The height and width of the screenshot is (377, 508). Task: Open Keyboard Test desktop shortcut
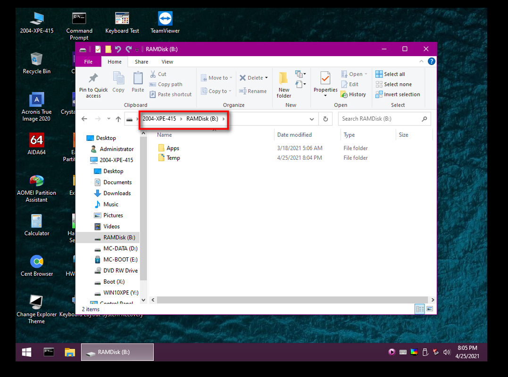tap(122, 23)
